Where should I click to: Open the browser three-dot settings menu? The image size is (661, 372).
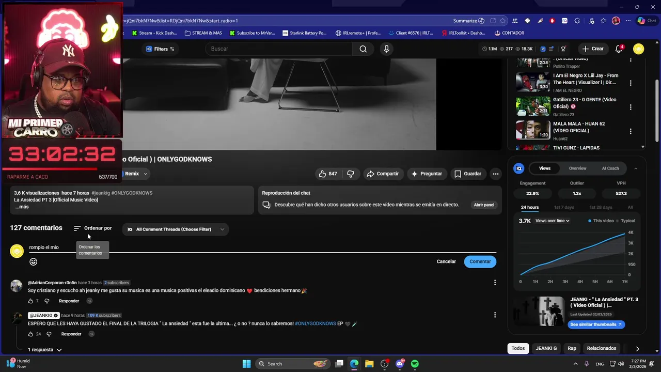[x=628, y=21]
